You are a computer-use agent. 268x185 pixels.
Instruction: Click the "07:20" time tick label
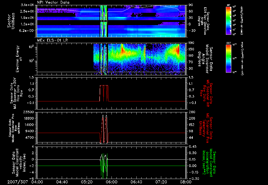tap(161, 182)
